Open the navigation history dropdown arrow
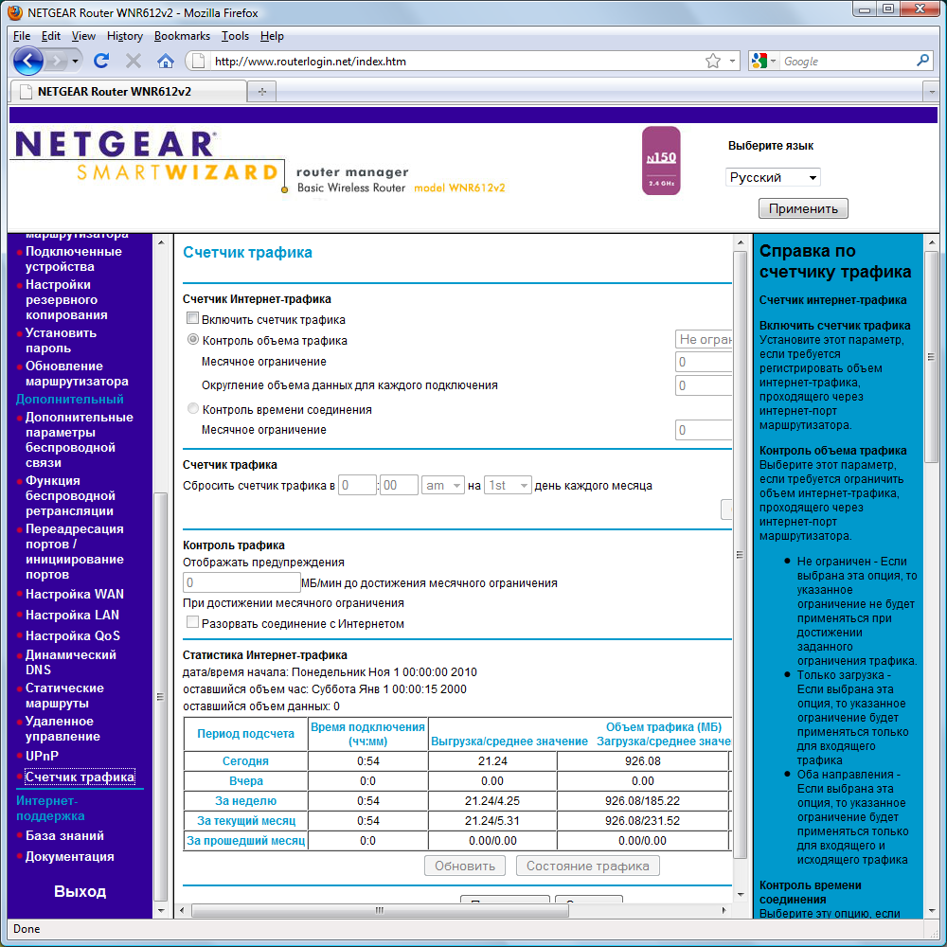Screen dimensions: 947x947 (75, 61)
